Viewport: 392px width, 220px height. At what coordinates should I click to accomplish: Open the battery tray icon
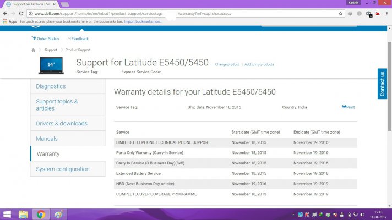[349, 215]
